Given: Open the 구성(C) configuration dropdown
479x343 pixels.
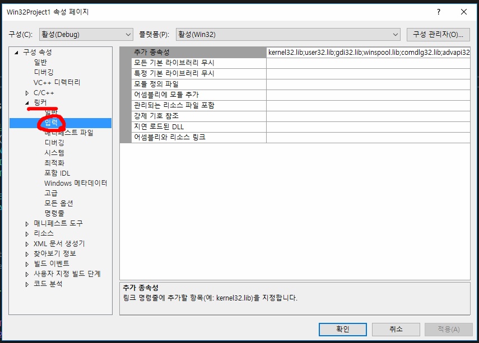Looking at the screenshot, I should coord(86,35).
